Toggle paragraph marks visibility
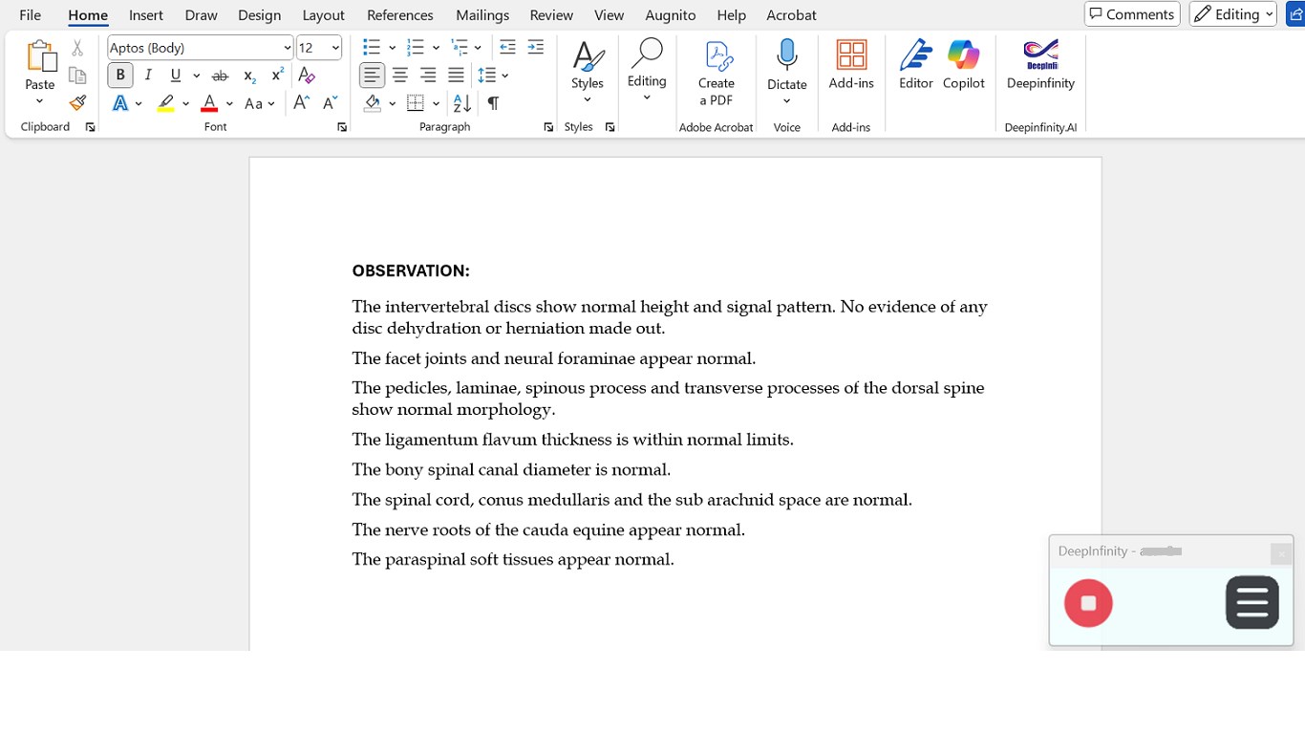Screen dimensions: 1305x734 point(493,102)
